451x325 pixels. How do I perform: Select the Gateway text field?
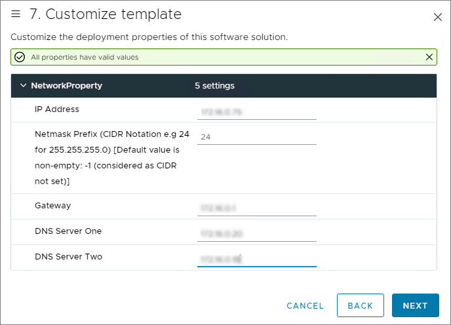(x=256, y=208)
